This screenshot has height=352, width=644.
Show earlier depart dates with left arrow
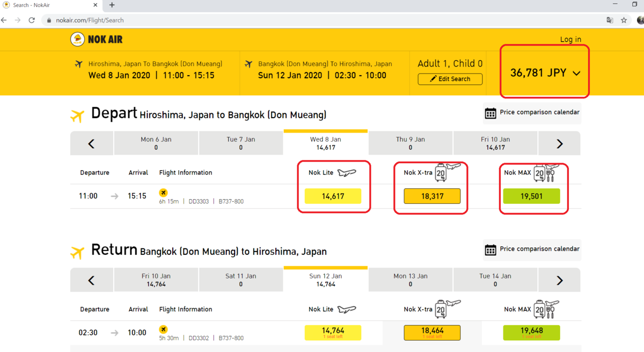(91, 143)
